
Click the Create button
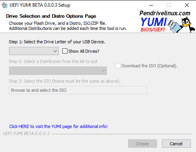click(x=142, y=144)
